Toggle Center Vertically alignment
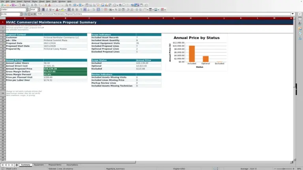Viewport: 303px width, 170px height. 85,9
